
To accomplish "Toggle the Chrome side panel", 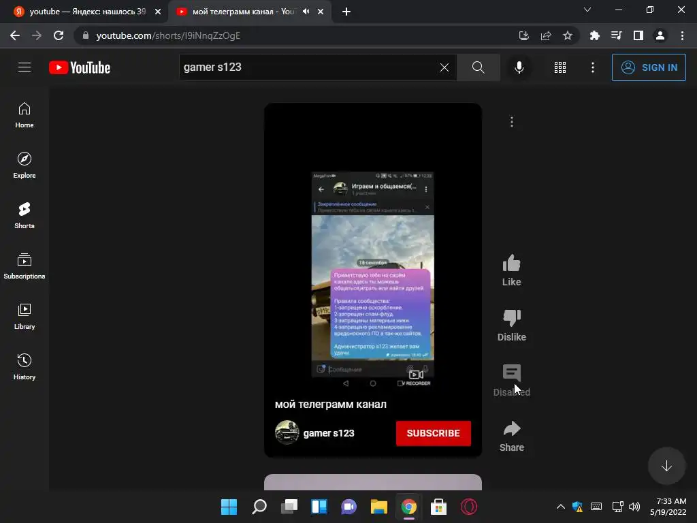I will pos(638,35).
